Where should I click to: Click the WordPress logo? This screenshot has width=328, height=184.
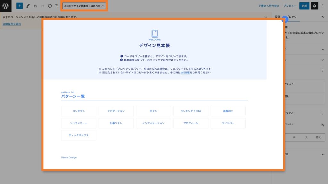[x=5, y=5]
